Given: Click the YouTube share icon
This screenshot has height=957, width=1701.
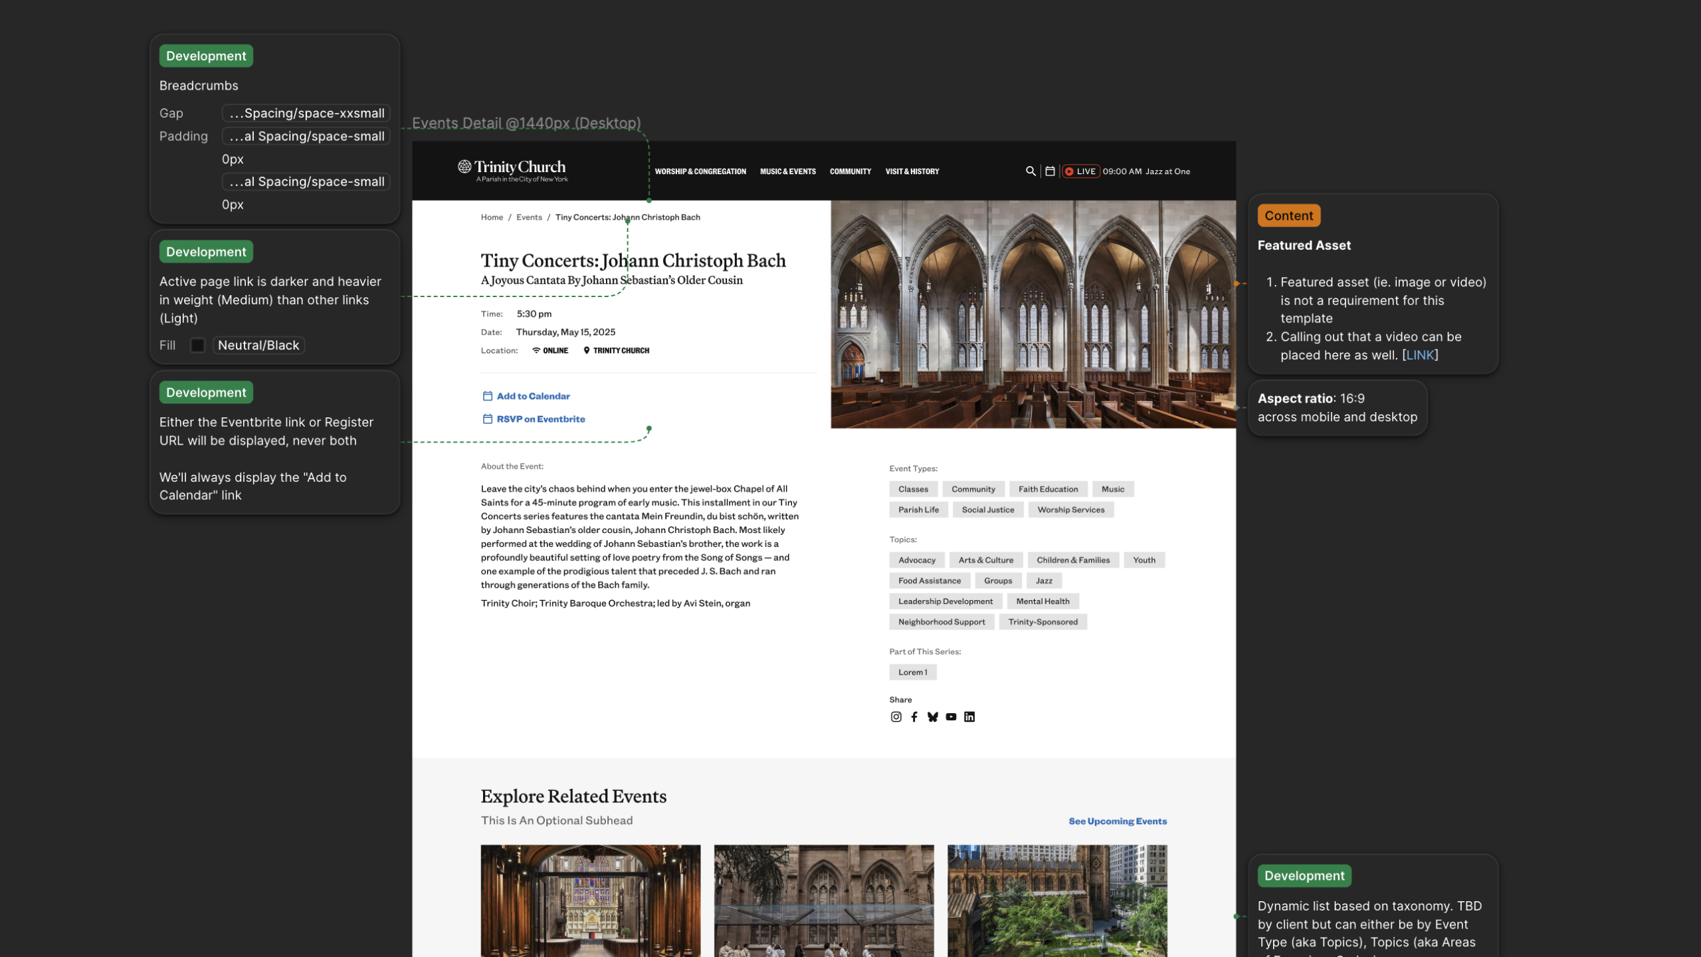Looking at the screenshot, I should [951, 716].
